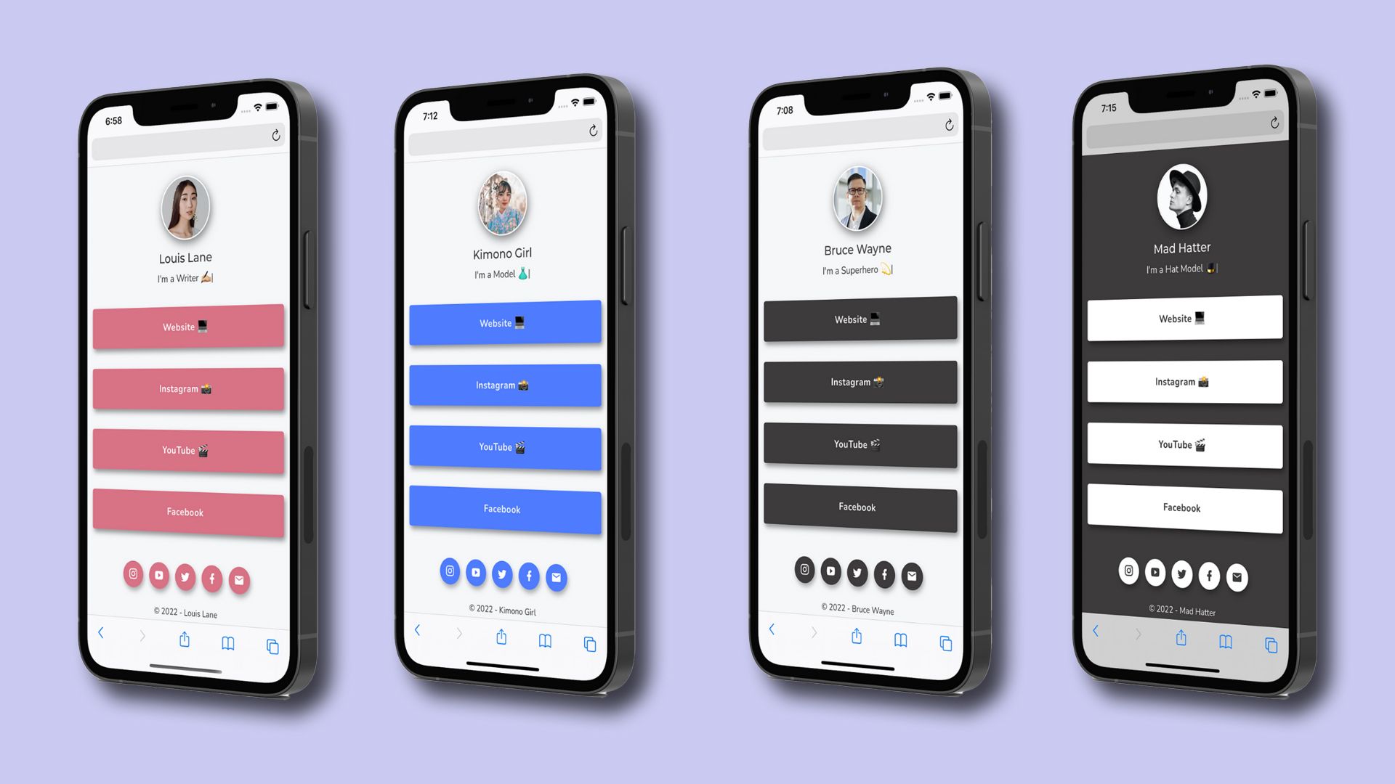1395x784 pixels.
Task: Click Bruce Wayne's Twitter icon
Action: 857,573
